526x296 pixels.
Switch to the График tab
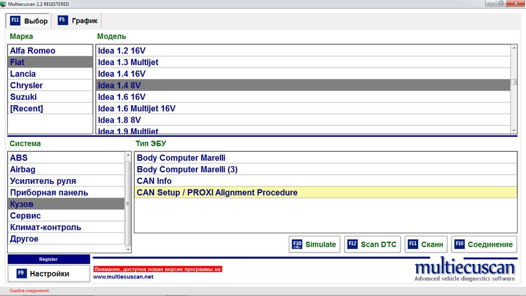click(78, 21)
